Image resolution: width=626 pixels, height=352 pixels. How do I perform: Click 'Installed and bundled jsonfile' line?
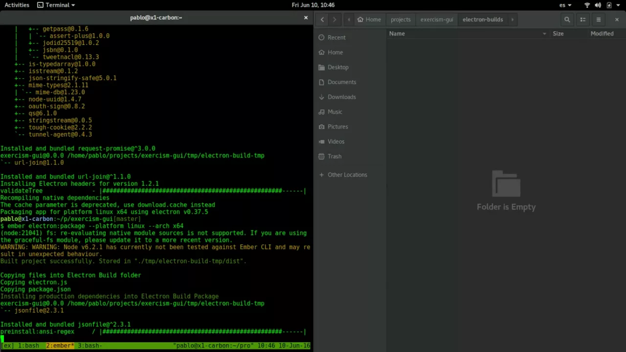tap(66, 325)
